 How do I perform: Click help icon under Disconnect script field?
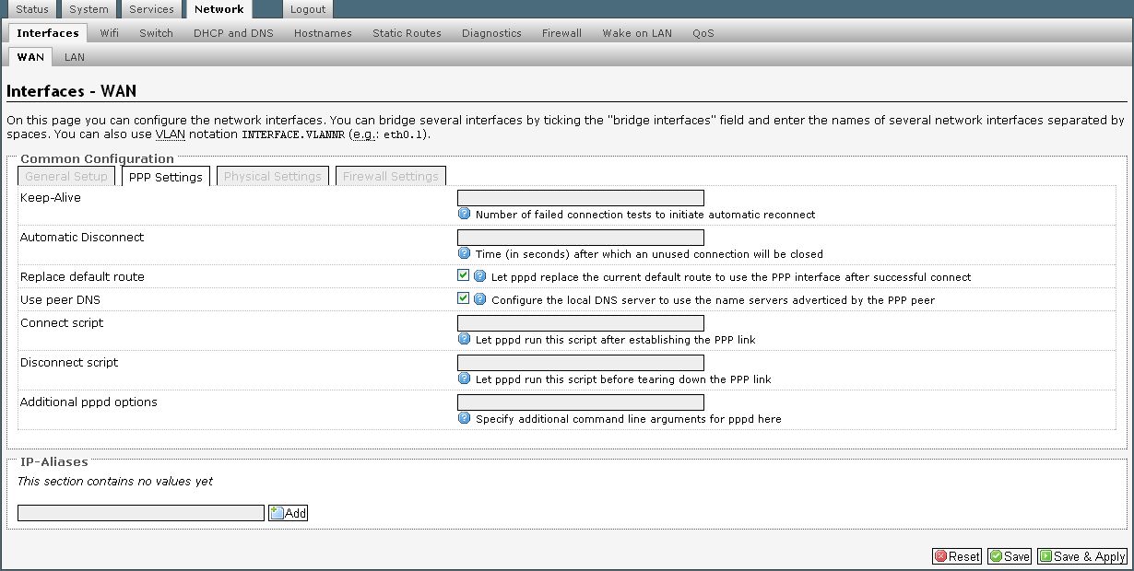pos(465,379)
